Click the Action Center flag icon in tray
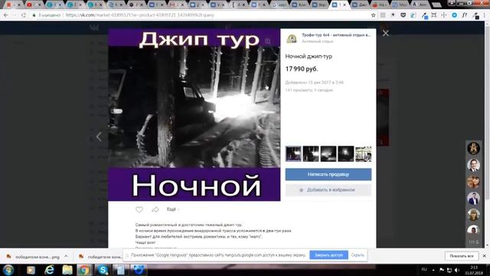 click(x=442, y=270)
